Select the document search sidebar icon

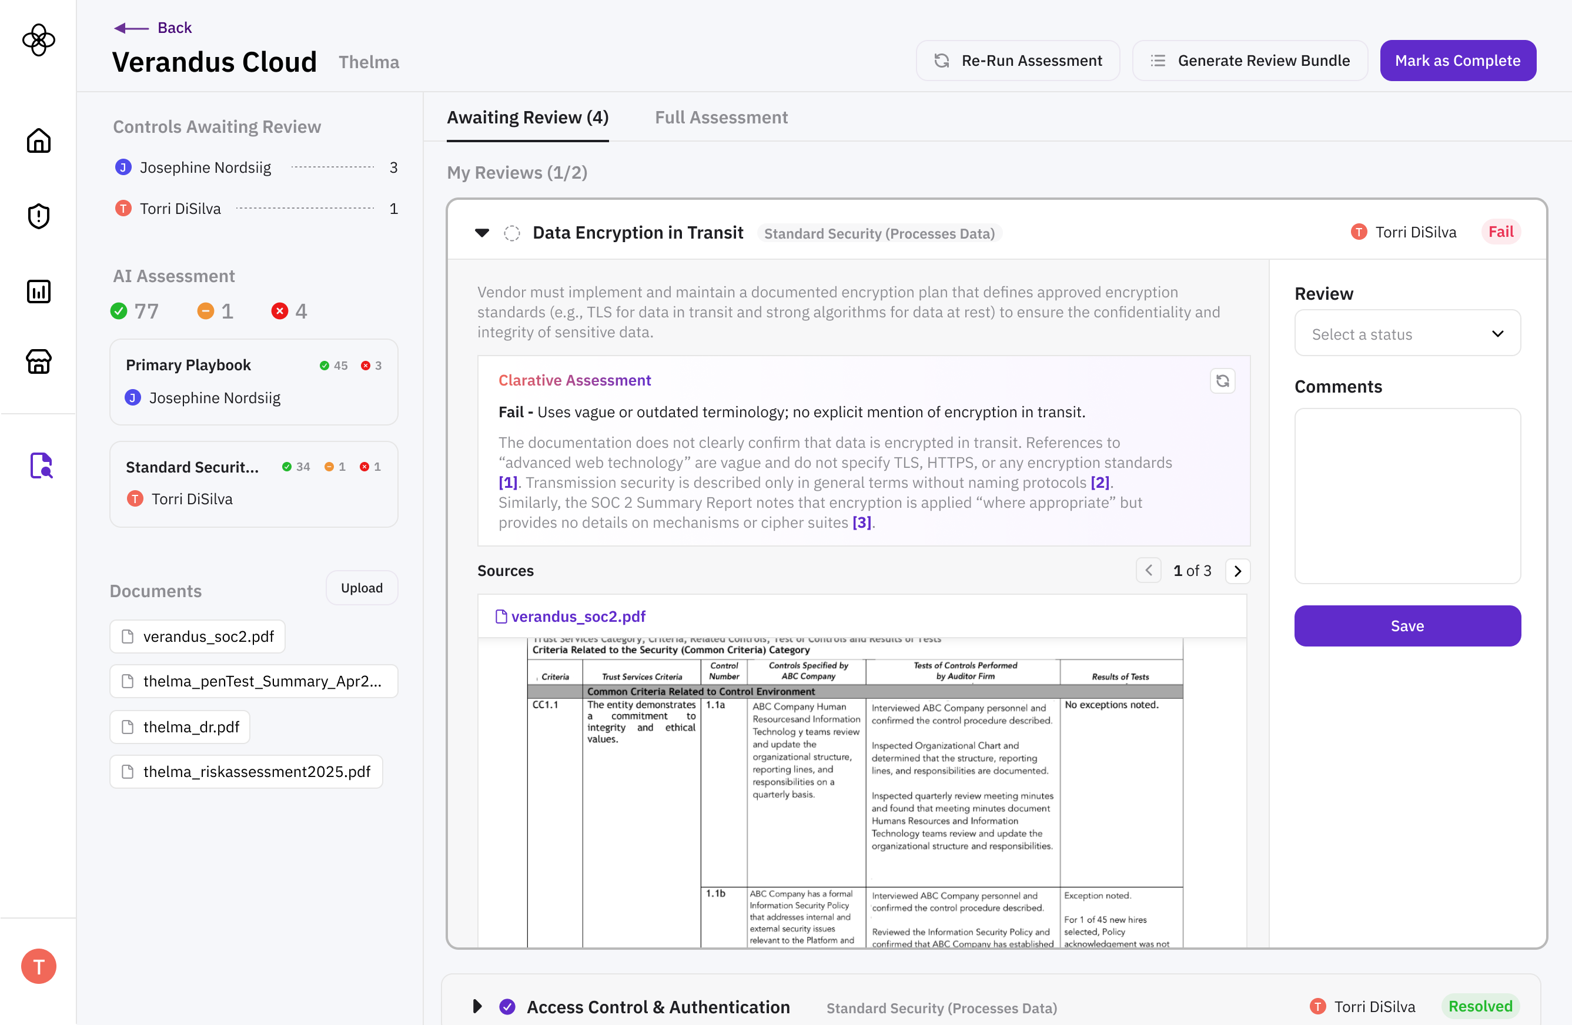(41, 465)
